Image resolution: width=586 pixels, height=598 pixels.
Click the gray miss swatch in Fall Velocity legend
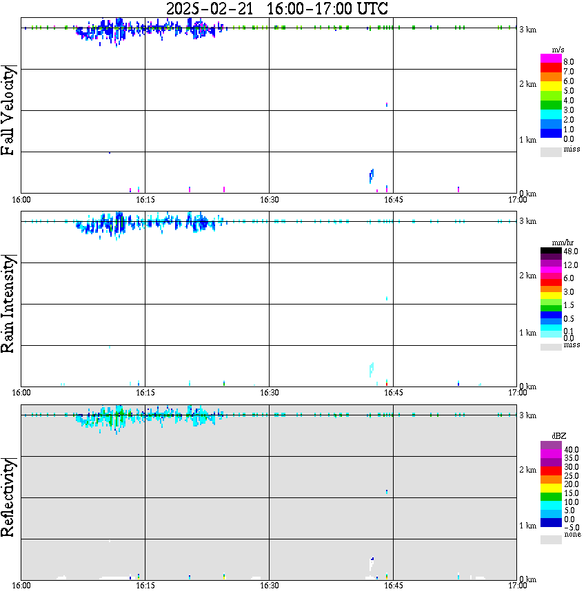coord(551,152)
